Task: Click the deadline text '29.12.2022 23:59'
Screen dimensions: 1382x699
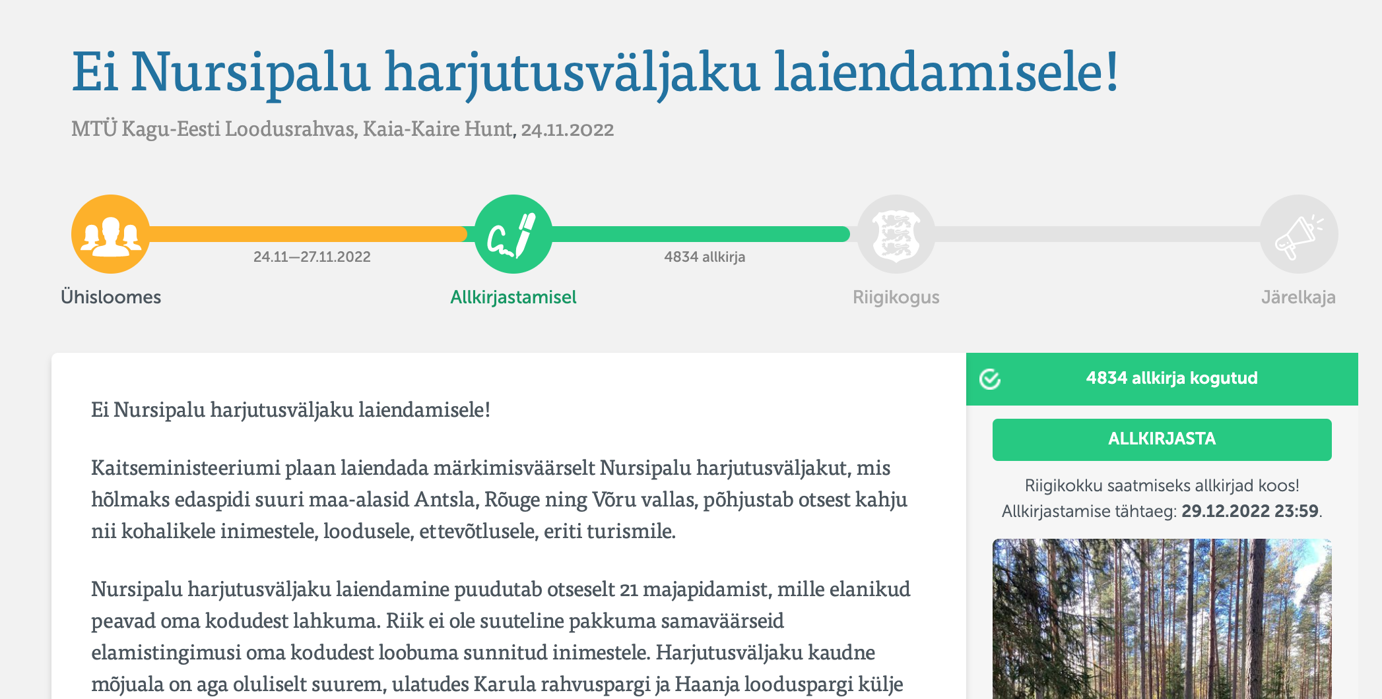Action: pyautogui.click(x=1250, y=511)
